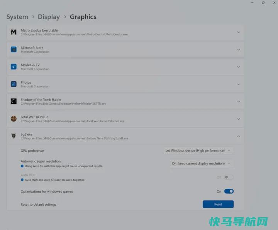Viewport: 278px width, 230px height.
Task: Minimize the Settings window
Action: coord(252,3)
